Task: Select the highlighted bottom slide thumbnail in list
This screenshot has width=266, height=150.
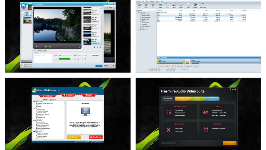Action: (x=87, y=42)
